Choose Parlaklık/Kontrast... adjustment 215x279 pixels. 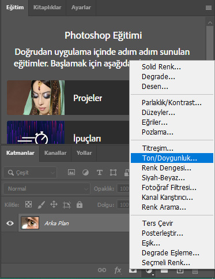coord(172,103)
